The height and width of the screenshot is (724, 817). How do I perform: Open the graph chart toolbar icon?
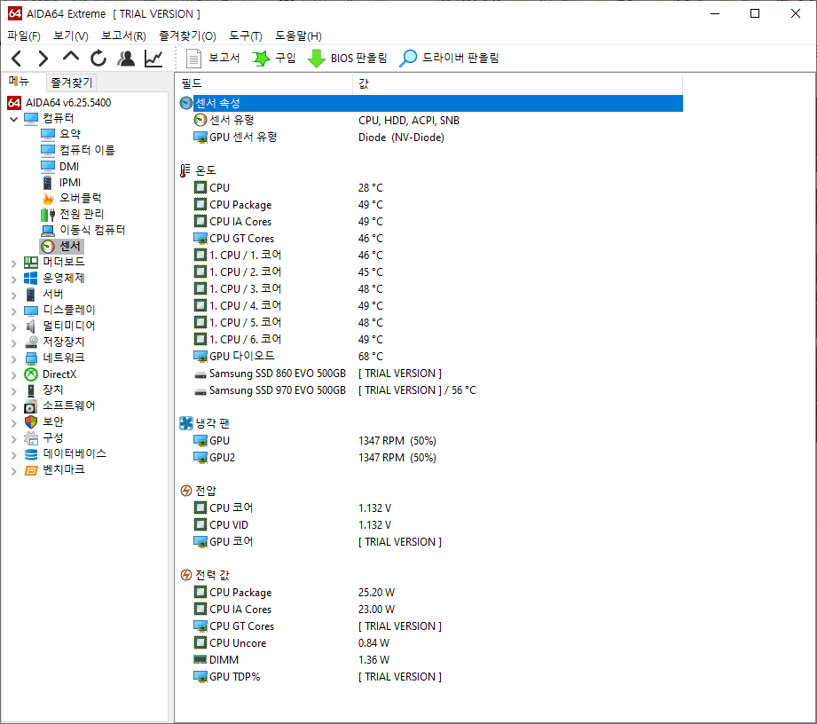pos(153,59)
